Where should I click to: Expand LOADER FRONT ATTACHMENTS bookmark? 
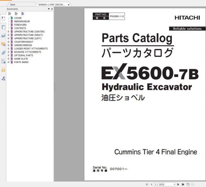[x=8, y=49]
